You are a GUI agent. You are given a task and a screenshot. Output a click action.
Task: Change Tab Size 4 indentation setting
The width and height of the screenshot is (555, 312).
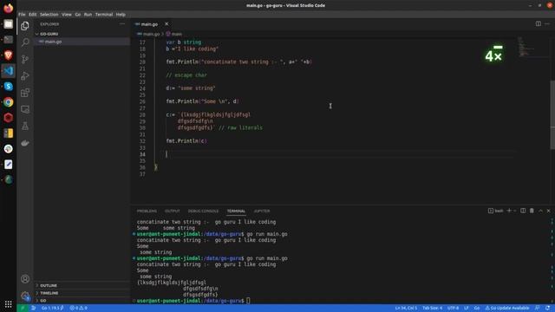click(432, 309)
